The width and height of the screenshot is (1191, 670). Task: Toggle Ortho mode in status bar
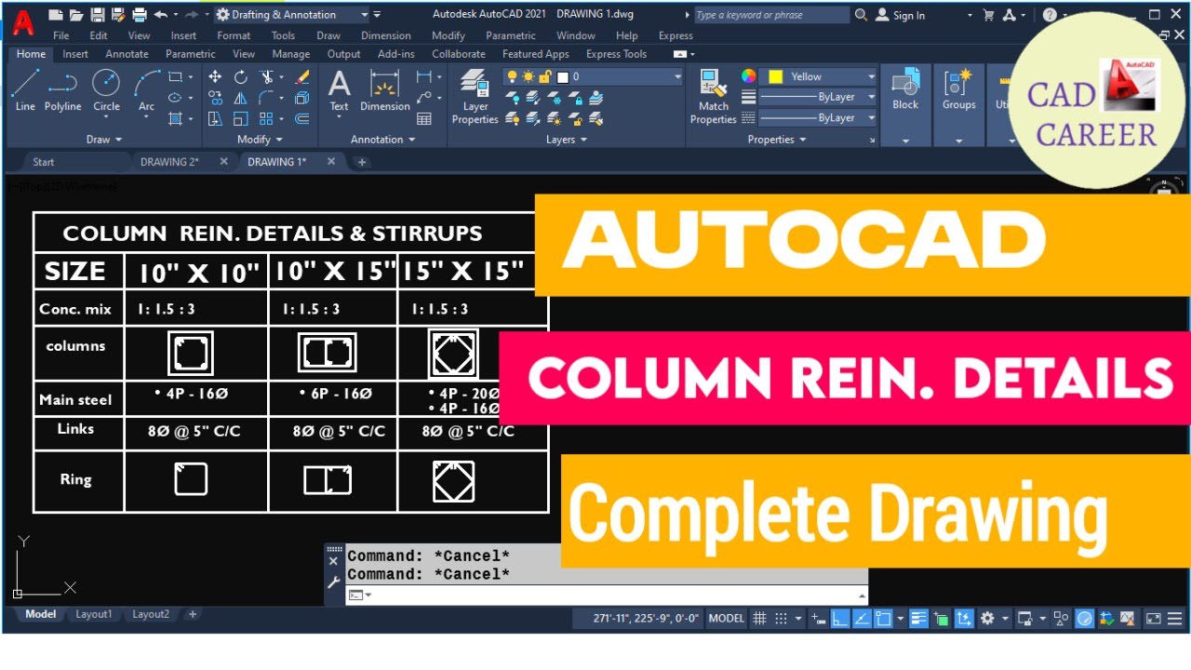(x=839, y=618)
